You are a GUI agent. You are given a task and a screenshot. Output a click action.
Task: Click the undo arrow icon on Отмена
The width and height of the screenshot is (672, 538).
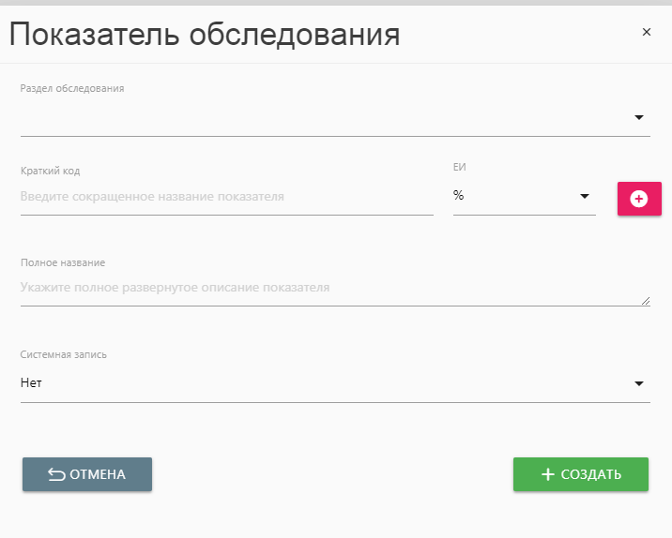55,474
